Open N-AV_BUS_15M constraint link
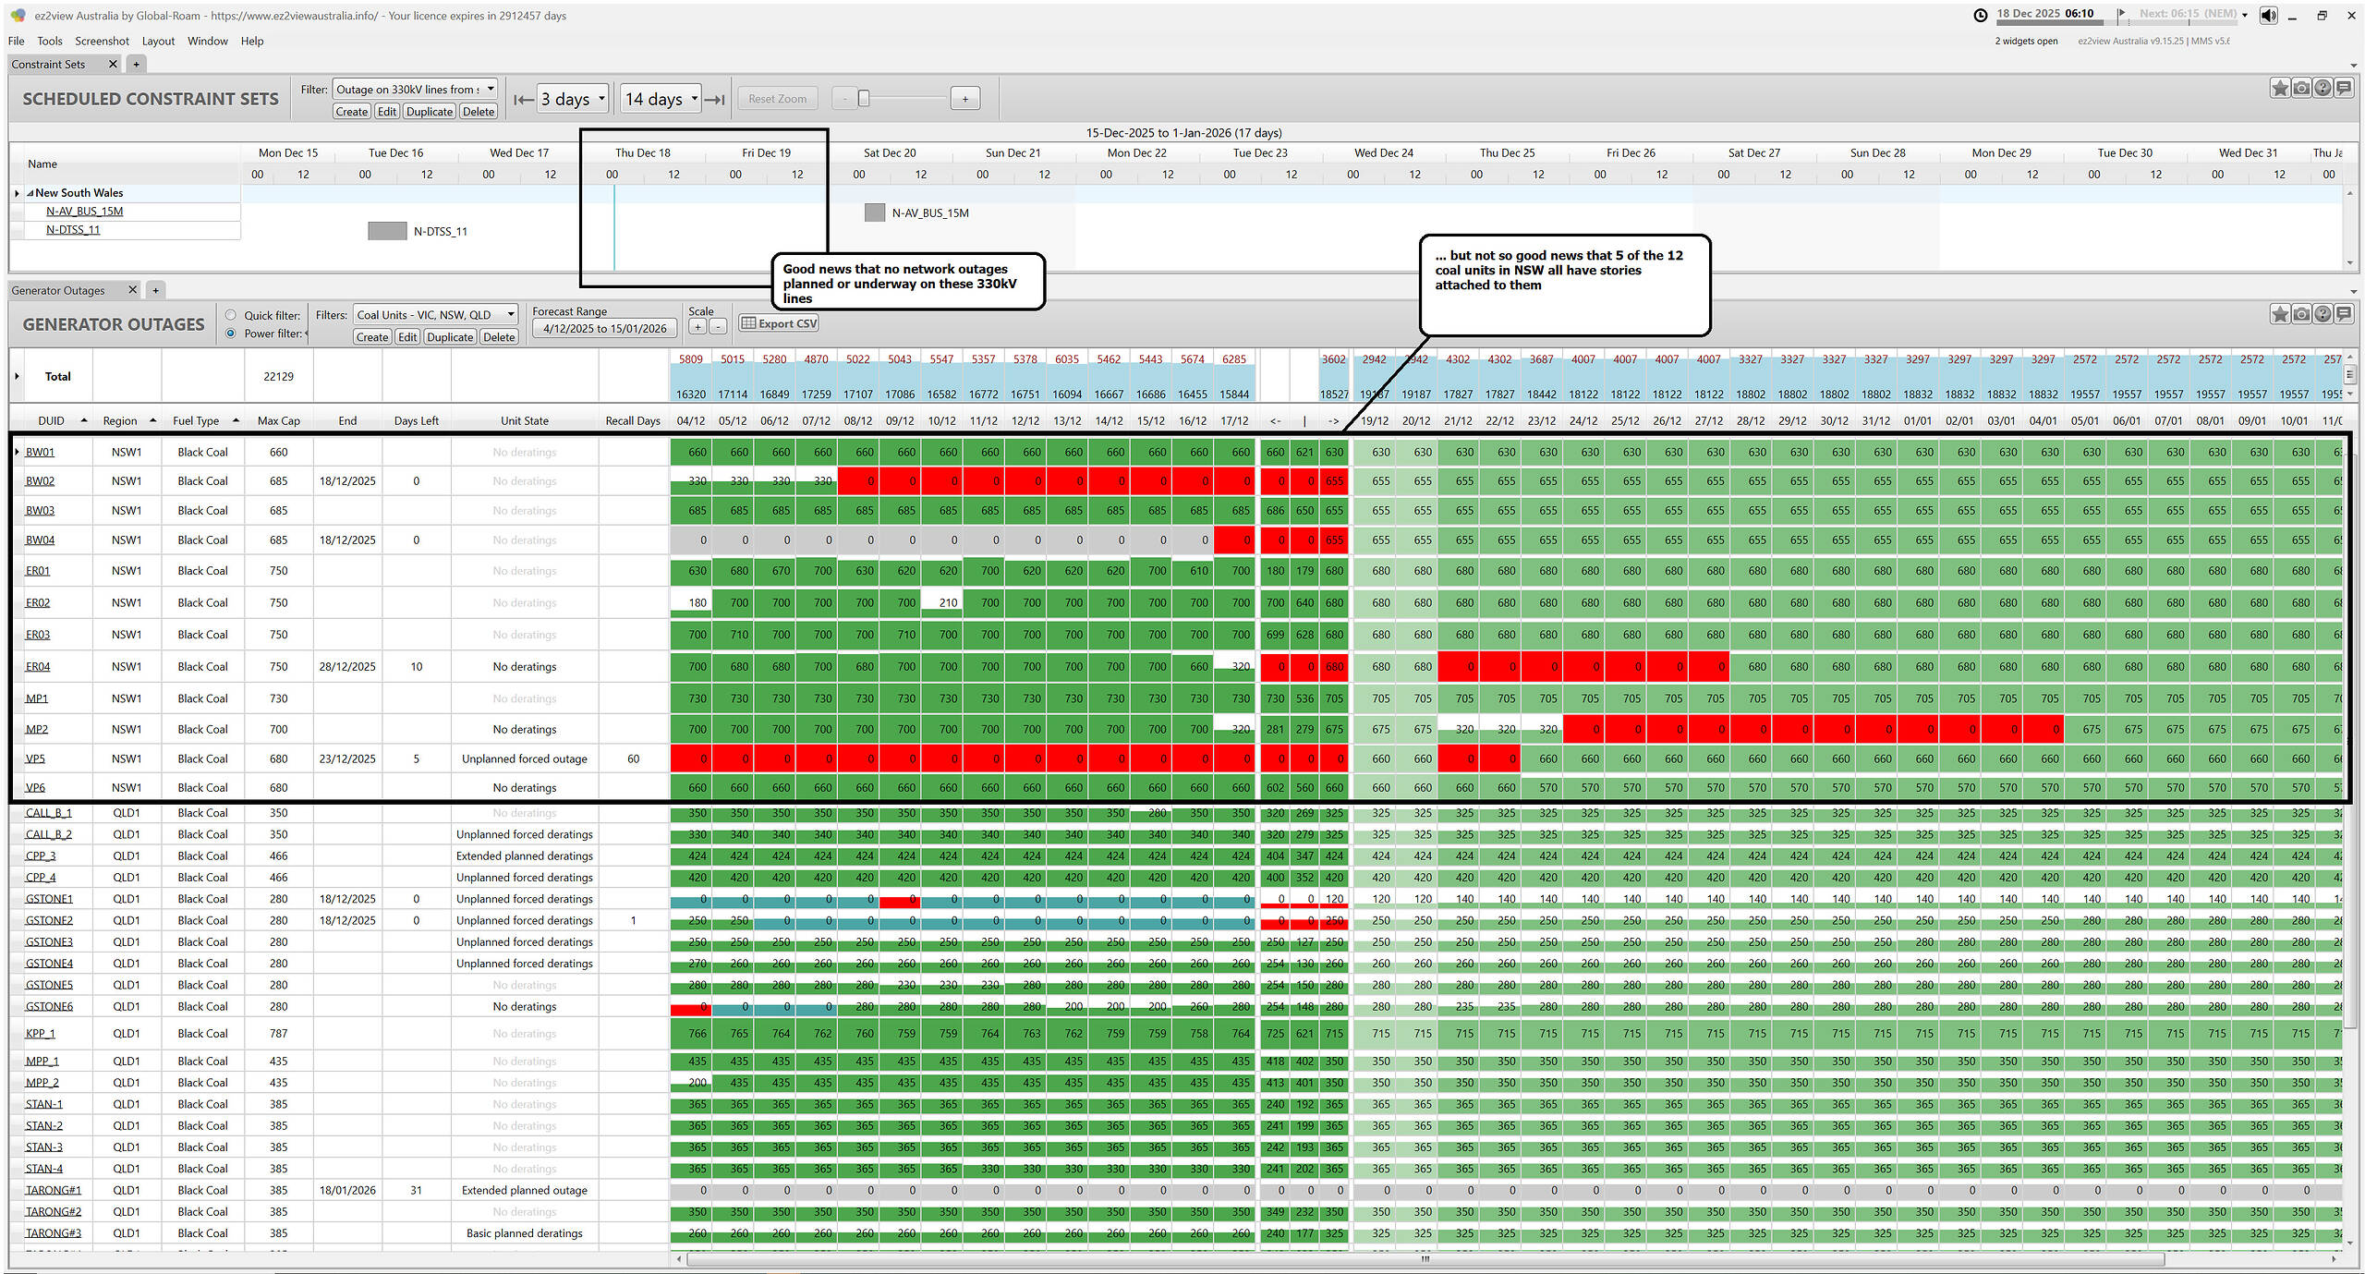 coord(84,212)
